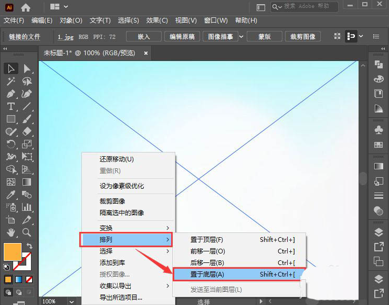Select the Direct Selection tool

(27, 68)
